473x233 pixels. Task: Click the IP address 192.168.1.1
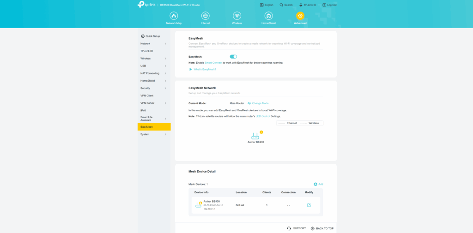[x=209, y=209]
